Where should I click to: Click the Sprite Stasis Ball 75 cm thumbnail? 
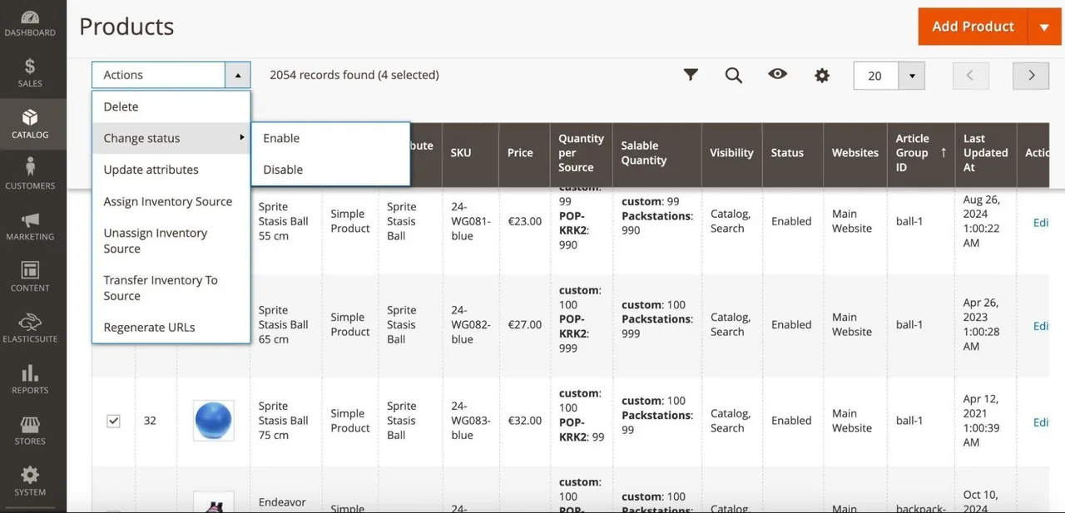point(214,421)
